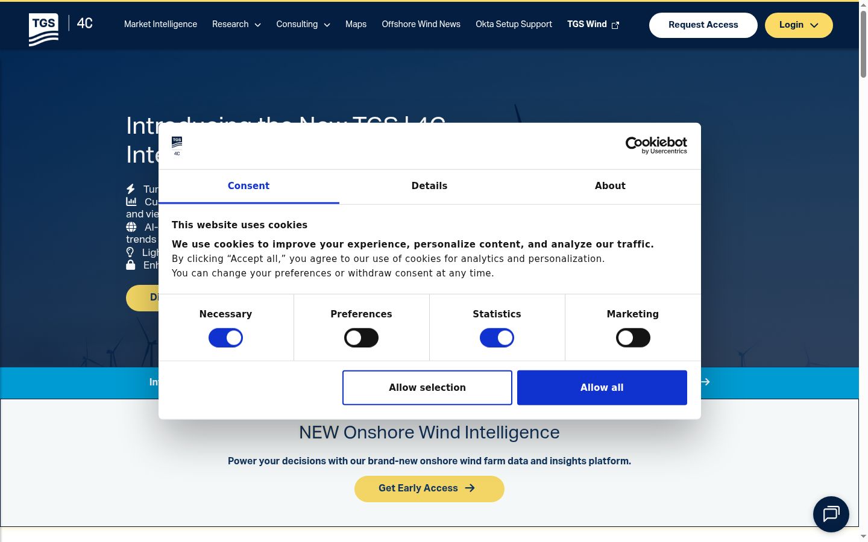Click the external link icon beside TGS Wind
The width and height of the screenshot is (868, 542).
point(615,25)
